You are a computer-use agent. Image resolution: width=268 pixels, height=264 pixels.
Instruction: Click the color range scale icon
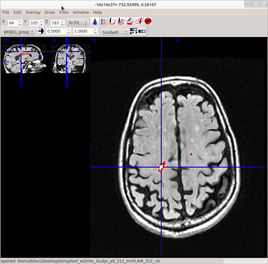coord(133,31)
